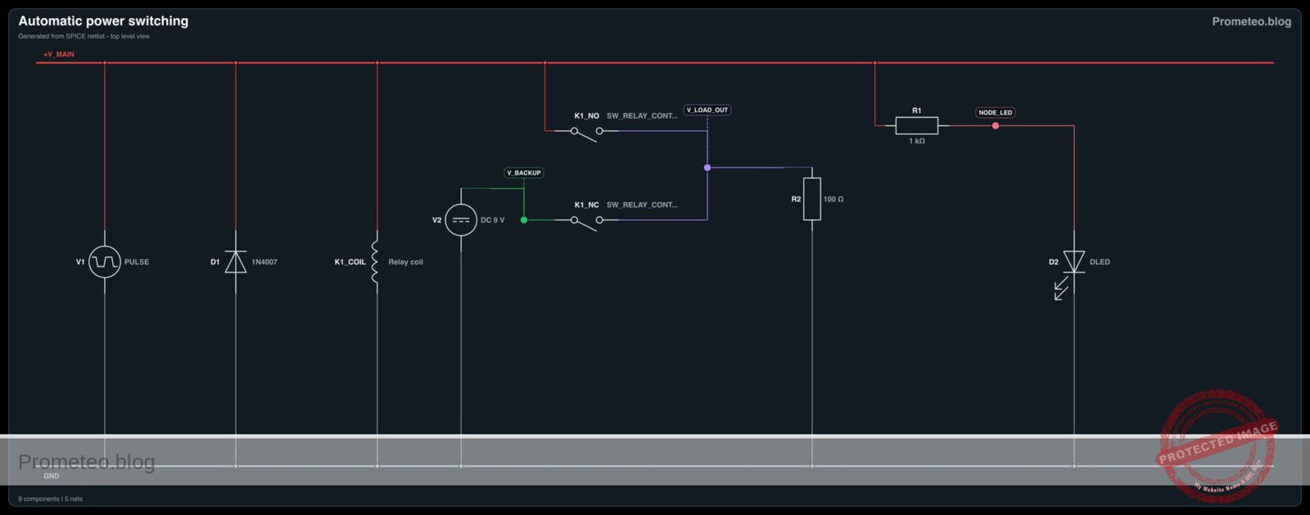Screen dimensions: 1310x515
Task: Click the +V_MAIN rail label
Action: click(x=59, y=54)
